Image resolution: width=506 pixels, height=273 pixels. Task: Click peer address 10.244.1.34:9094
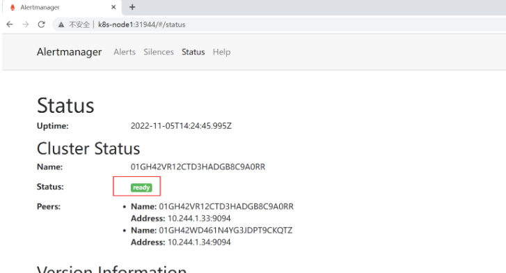click(x=199, y=242)
